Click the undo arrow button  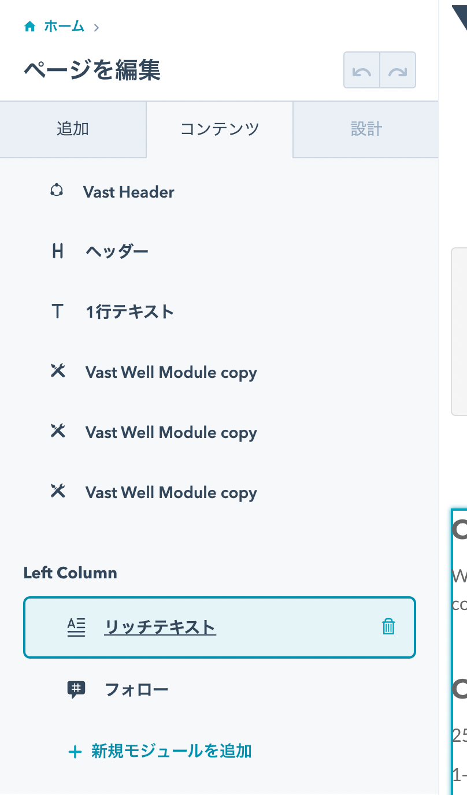[x=362, y=70]
